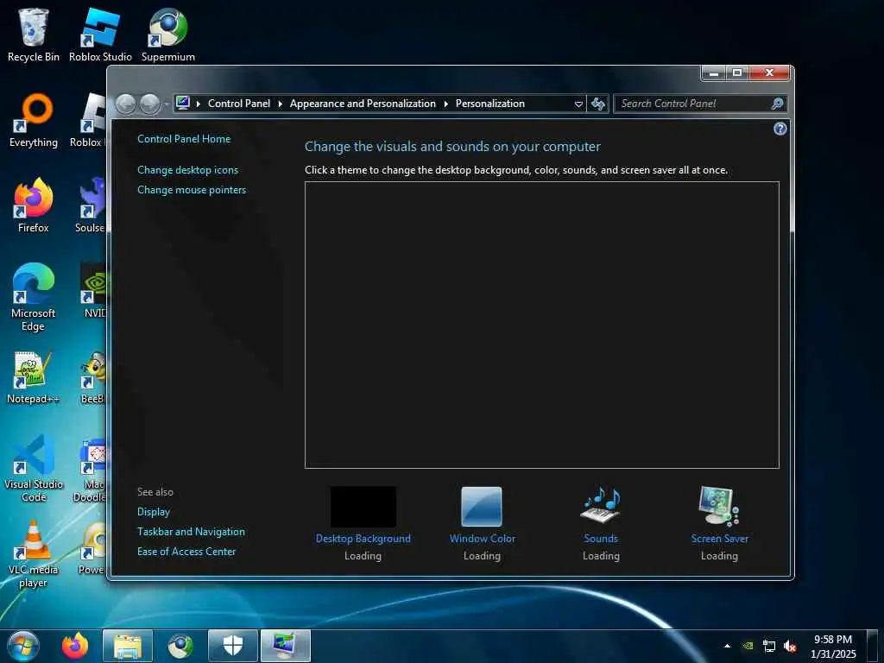Click the muted volume tray icon
Screen dimensions: 884x663
pos(790,646)
